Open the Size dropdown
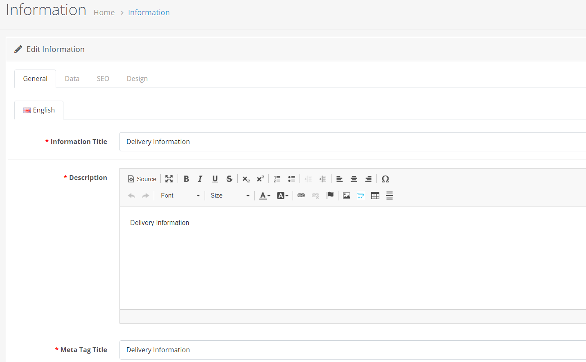Image resolution: width=586 pixels, height=362 pixels. point(230,196)
